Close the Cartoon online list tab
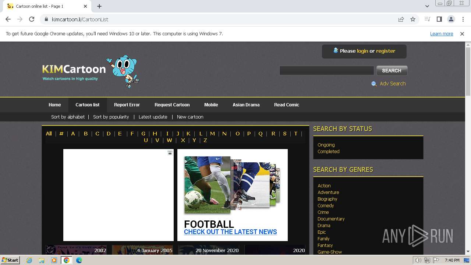The image size is (471, 265). click(85, 6)
